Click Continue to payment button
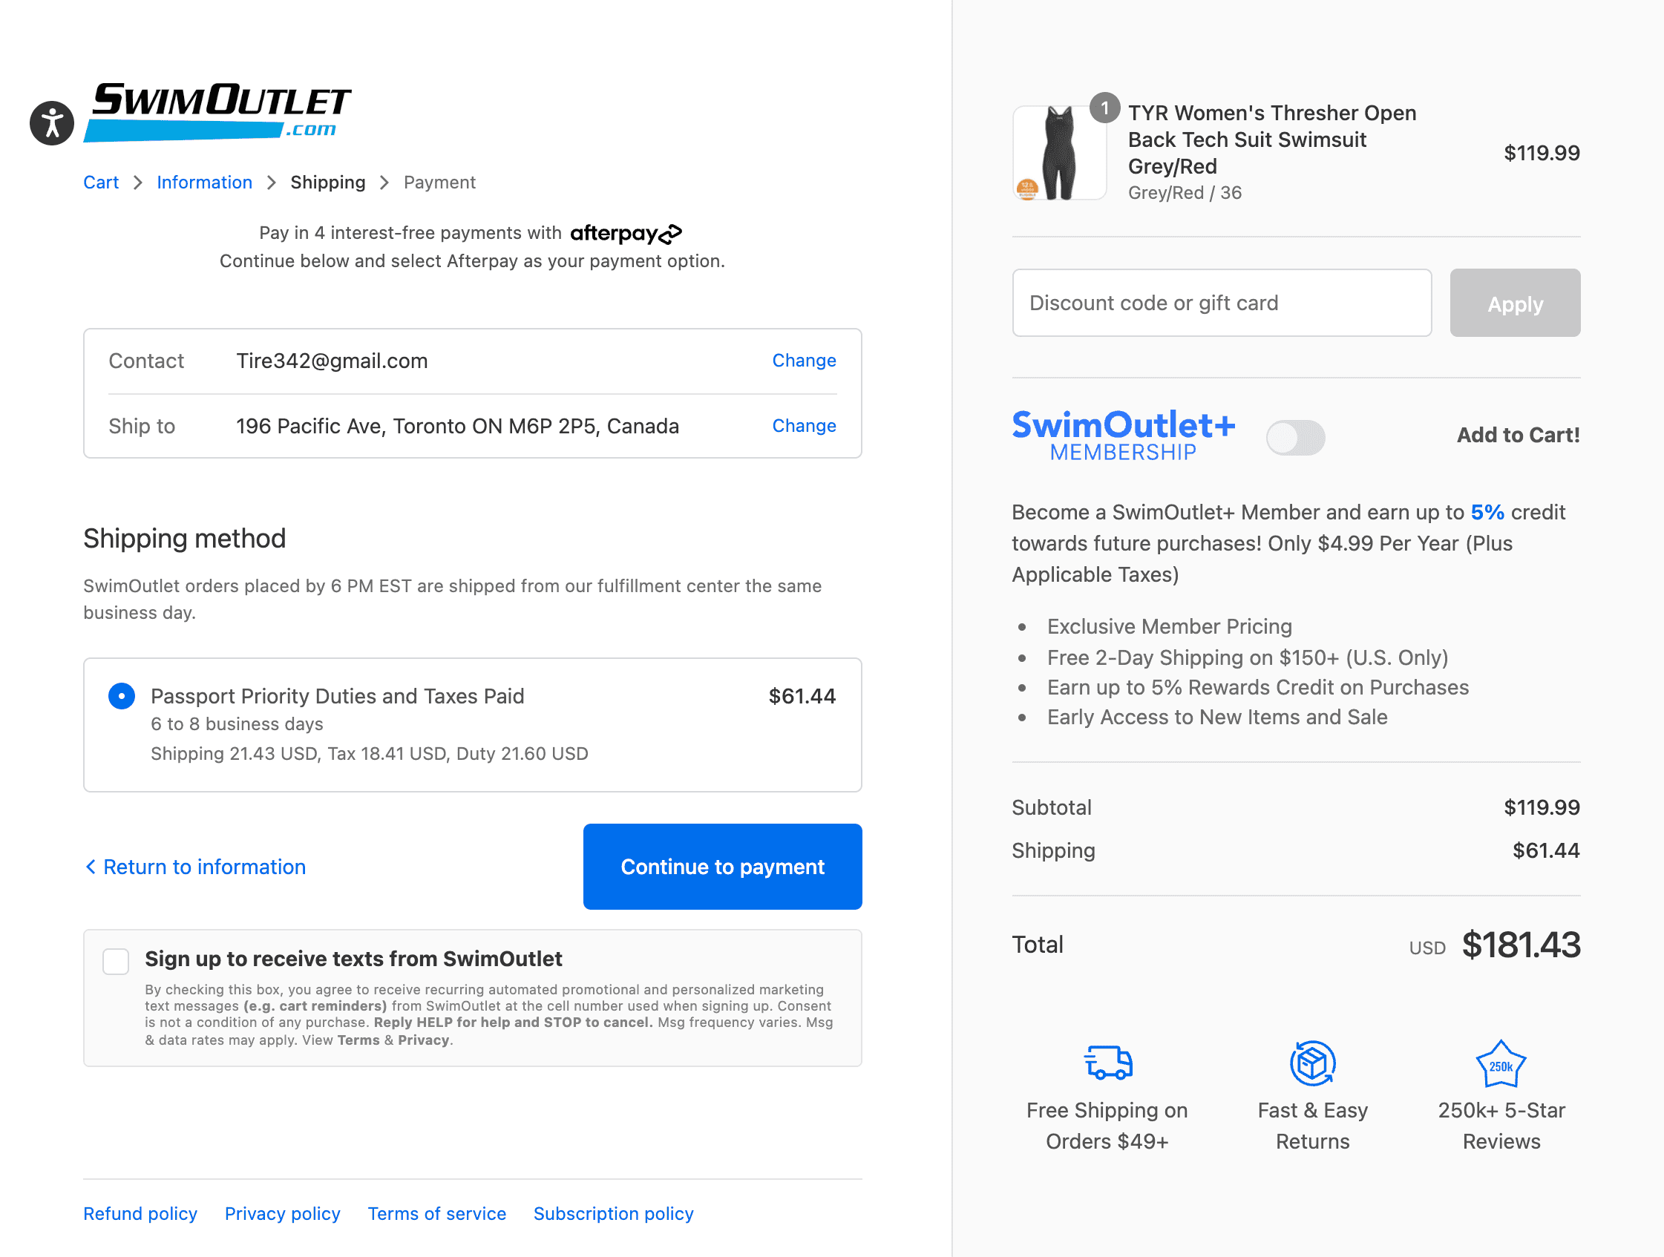This screenshot has height=1257, width=1664. coord(722,867)
